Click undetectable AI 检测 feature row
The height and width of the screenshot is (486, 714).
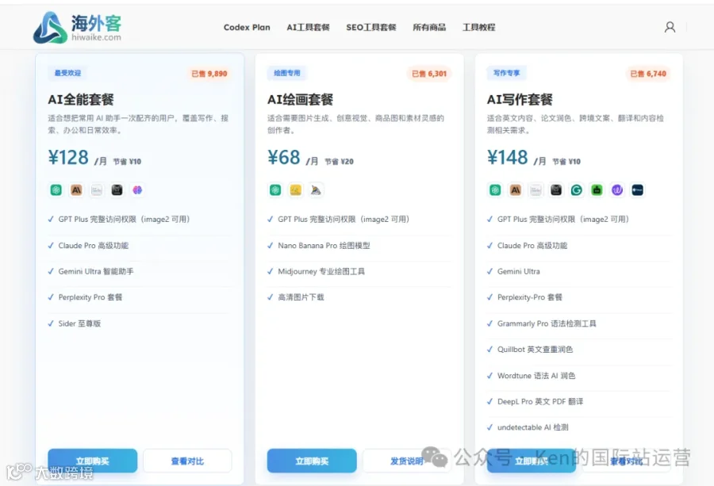pyautogui.click(x=533, y=428)
